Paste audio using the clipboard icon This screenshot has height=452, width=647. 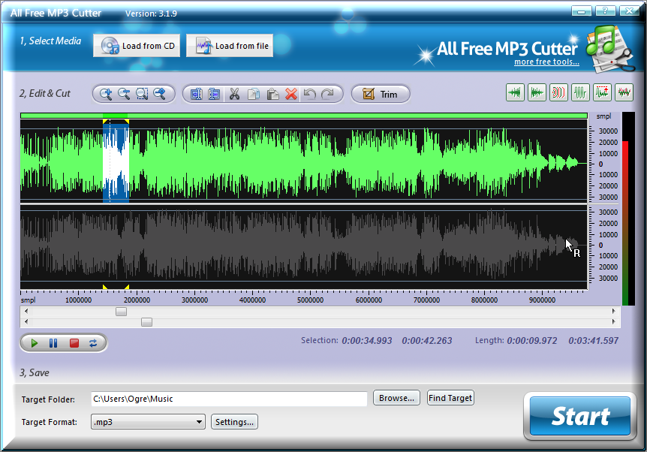[272, 94]
